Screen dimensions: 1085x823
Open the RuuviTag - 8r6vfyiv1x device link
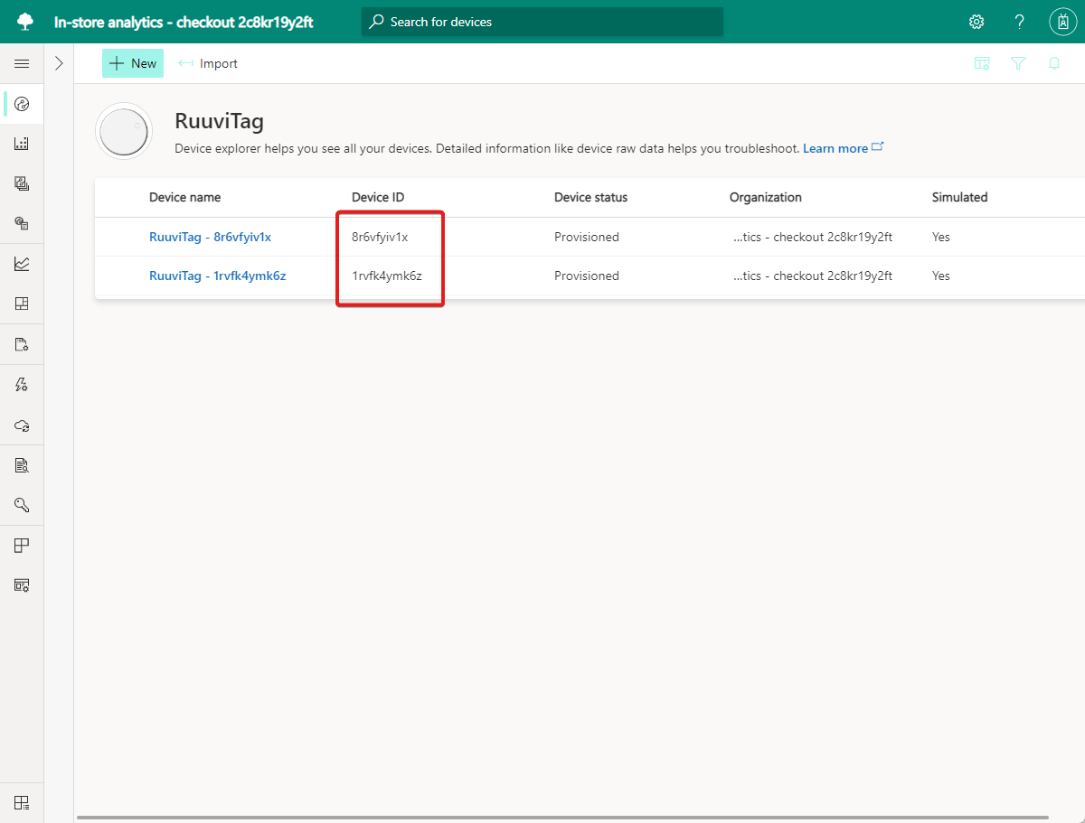[x=210, y=237]
